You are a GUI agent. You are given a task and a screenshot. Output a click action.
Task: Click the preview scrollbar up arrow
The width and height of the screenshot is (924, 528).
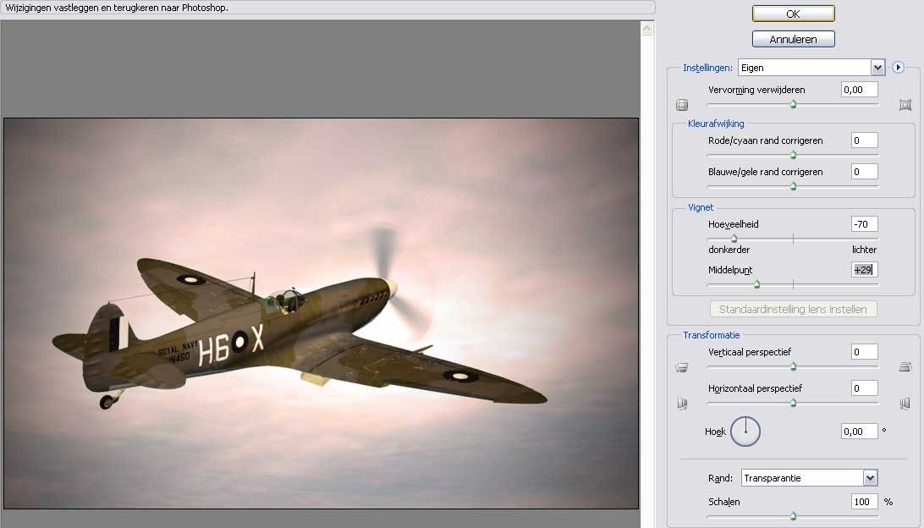coord(647,28)
